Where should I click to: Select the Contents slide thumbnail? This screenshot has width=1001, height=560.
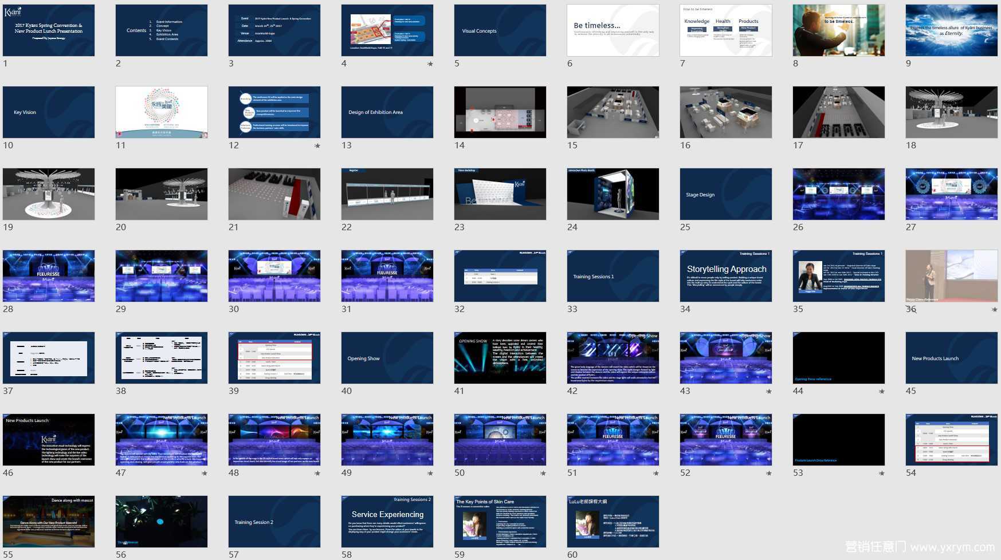coord(162,30)
